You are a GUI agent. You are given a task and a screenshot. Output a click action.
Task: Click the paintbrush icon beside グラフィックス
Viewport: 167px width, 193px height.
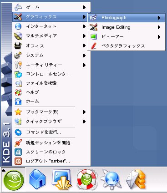point(18,17)
